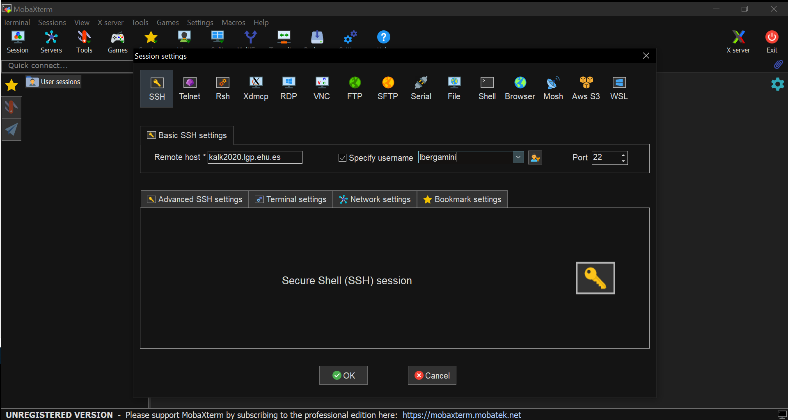Decrease the port number with down arrow
This screenshot has width=788, height=420.
point(623,161)
